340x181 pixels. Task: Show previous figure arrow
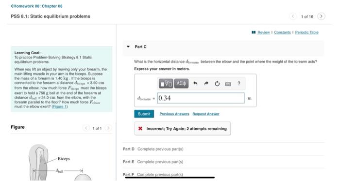[86, 128]
